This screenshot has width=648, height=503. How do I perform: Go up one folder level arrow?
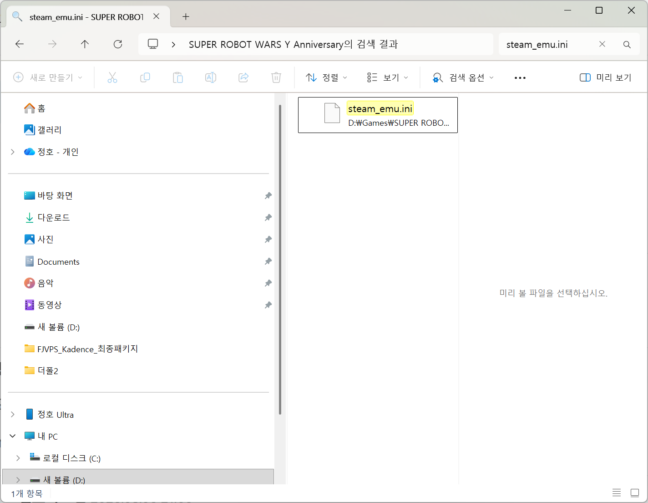click(x=85, y=44)
